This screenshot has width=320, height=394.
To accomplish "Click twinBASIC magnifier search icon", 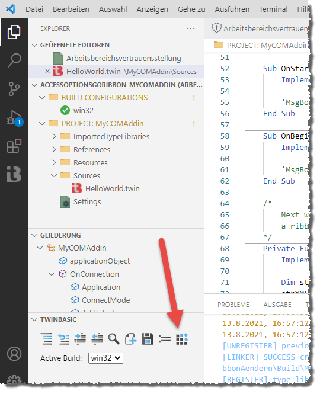I will point(114,339).
